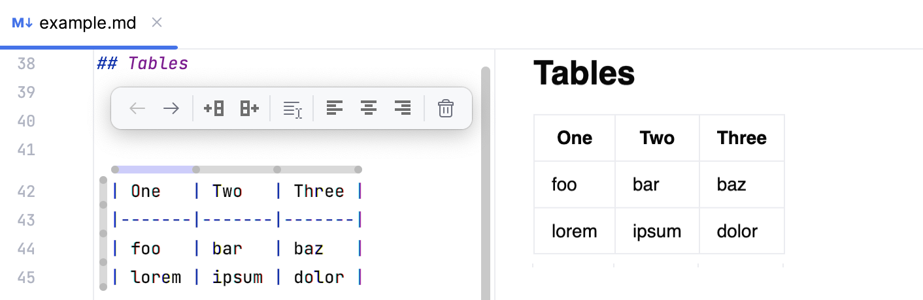Click the row handle strip left of table
923x300 pixels.
point(103,233)
